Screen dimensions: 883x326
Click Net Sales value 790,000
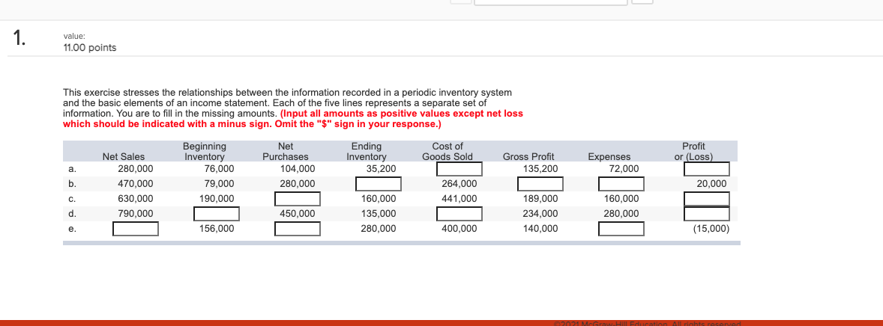135,214
